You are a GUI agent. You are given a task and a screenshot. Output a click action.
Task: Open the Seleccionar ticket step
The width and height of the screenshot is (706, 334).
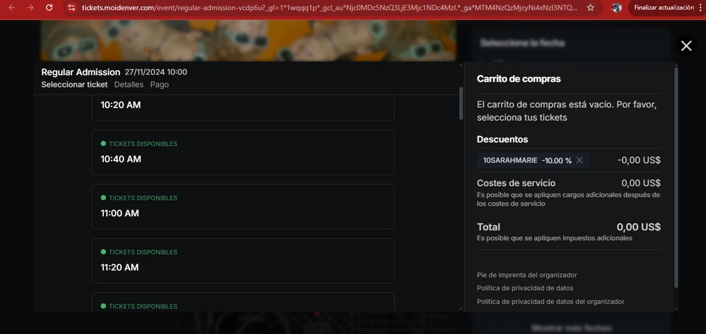point(74,85)
